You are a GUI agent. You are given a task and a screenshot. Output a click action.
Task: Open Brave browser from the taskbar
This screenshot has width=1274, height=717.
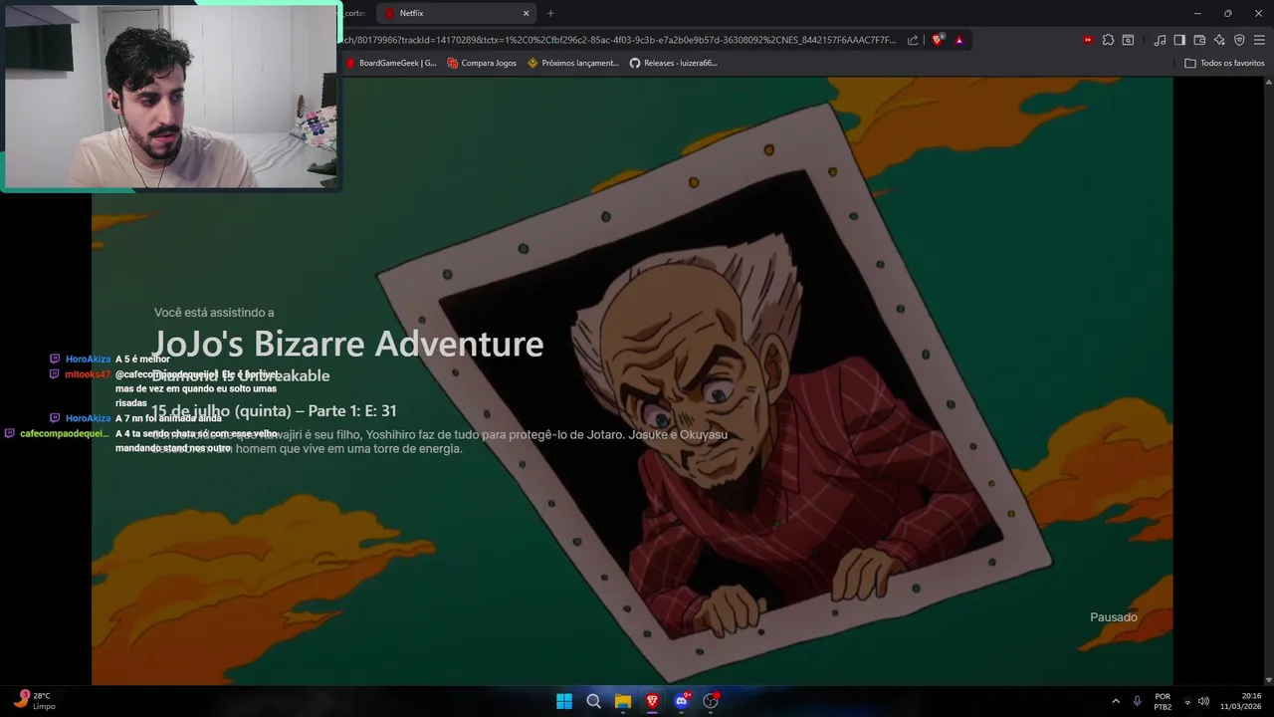(652, 701)
